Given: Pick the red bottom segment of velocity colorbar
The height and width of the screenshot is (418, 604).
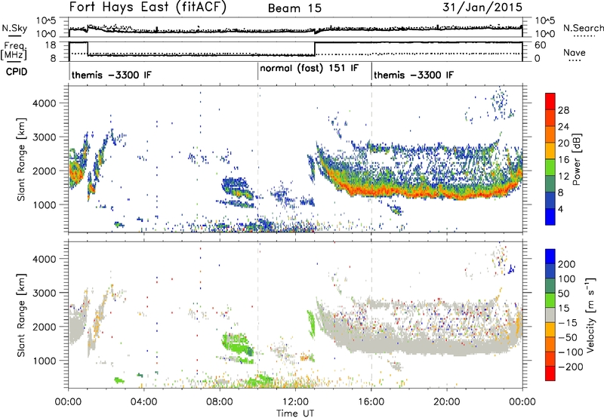Looking at the screenshot, I should (550, 373).
